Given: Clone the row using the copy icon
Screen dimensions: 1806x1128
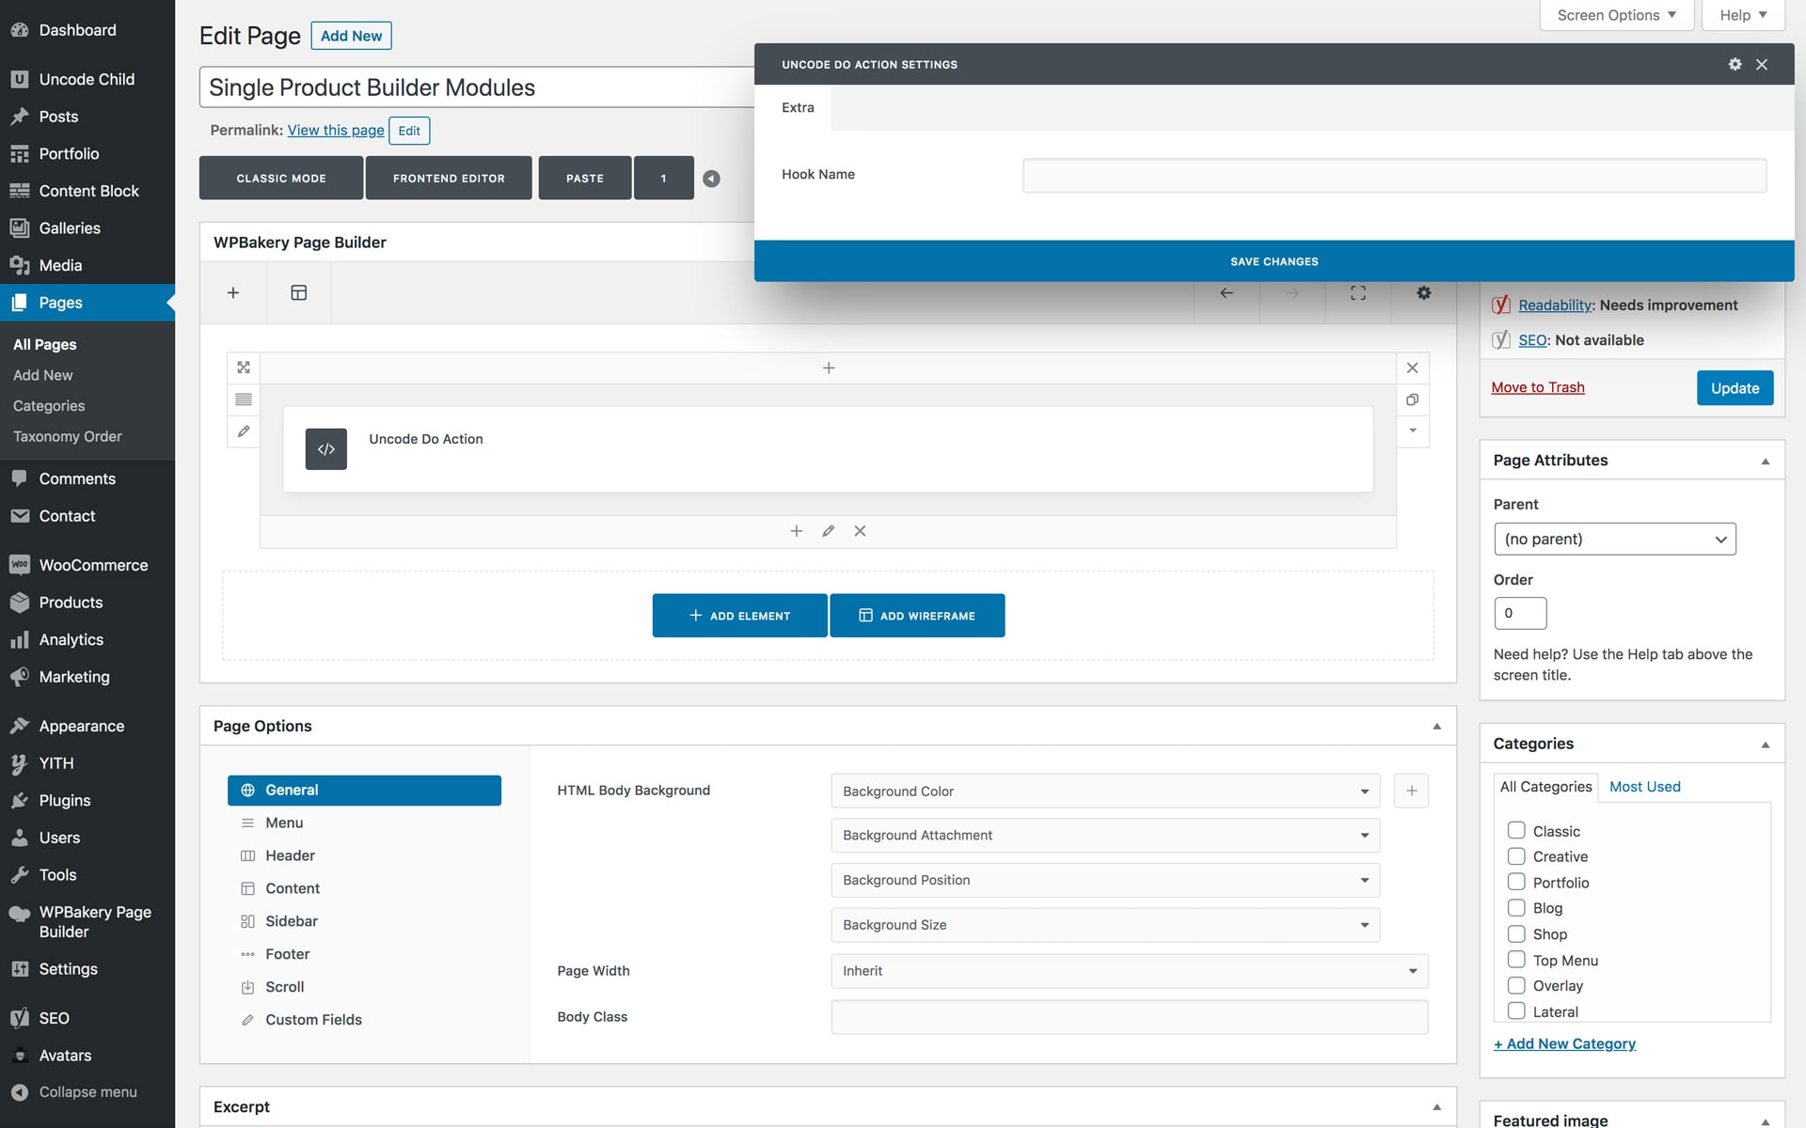Looking at the screenshot, I should pos(1412,399).
